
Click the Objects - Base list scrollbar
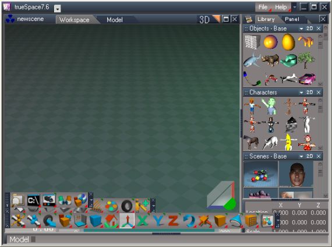(x=320, y=60)
